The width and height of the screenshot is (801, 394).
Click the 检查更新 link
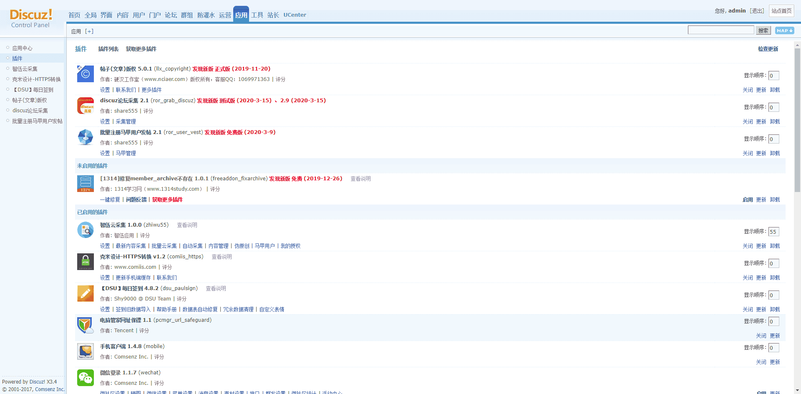point(768,49)
